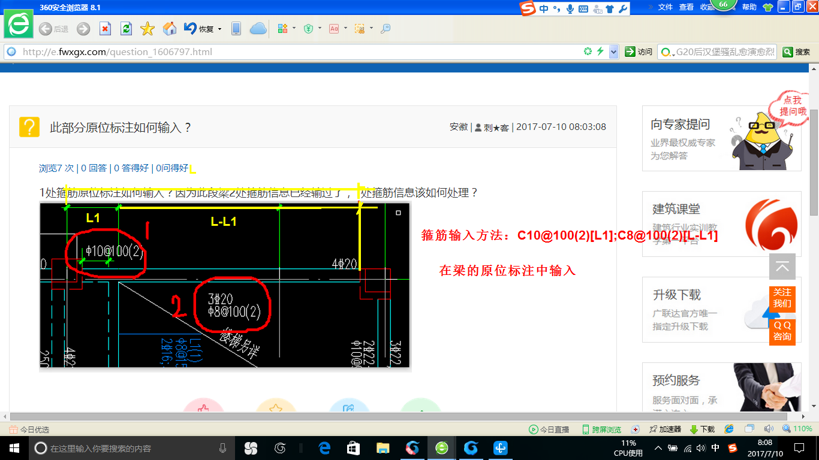Open the 查看 menu

click(x=686, y=7)
